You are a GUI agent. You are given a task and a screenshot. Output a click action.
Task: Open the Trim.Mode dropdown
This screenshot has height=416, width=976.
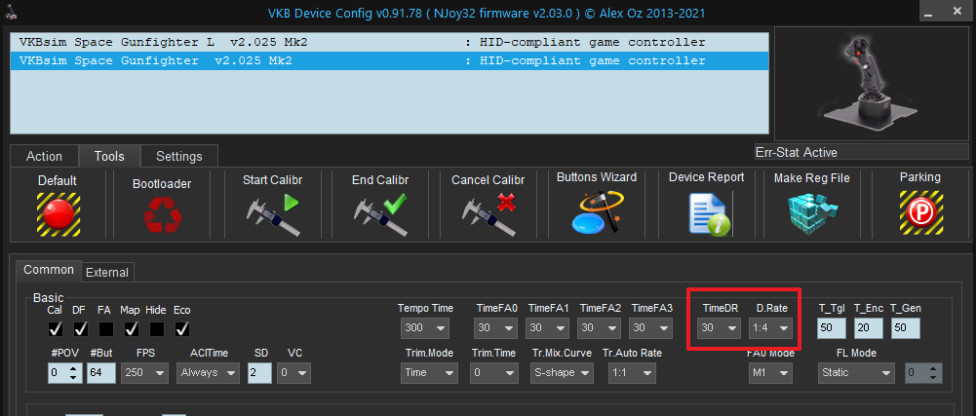pyautogui.click(x=429, y=372)
